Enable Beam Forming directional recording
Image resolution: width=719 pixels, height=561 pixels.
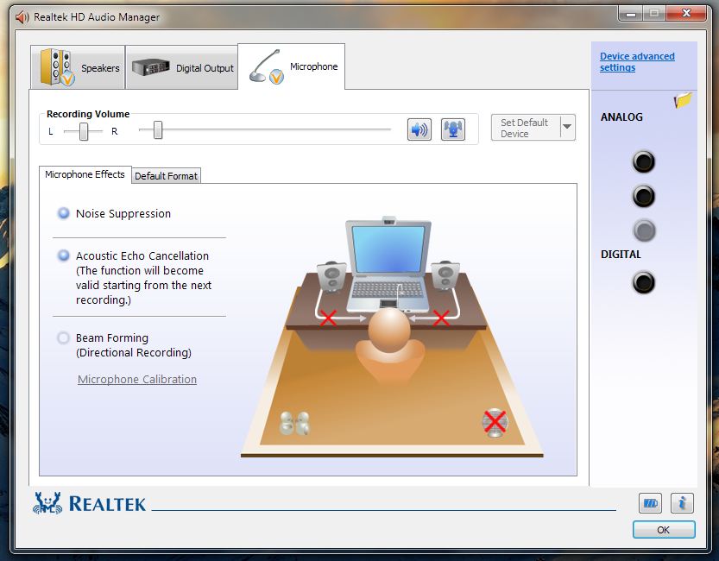[63, 337]
